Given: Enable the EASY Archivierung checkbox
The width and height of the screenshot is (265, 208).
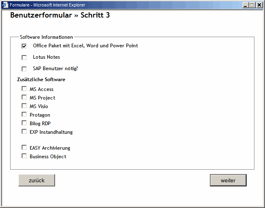Looking at the screenshot, I should point(24,147).
